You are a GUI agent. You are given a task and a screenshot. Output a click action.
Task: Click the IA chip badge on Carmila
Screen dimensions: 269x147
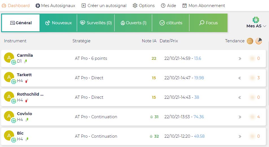pos(13,62)
